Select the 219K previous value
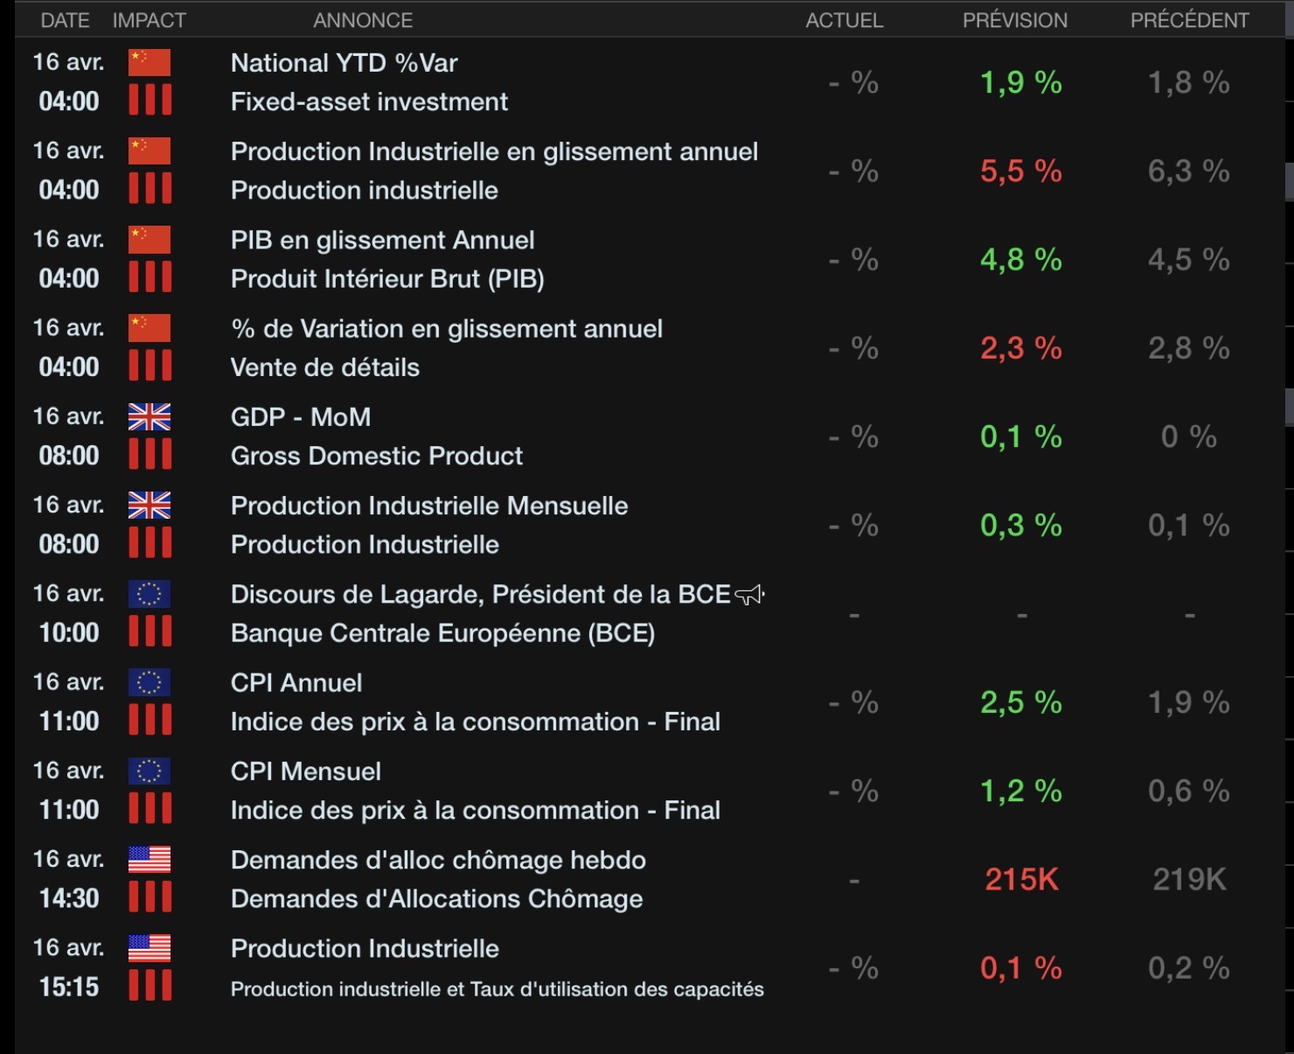Viewport: 1294px width, 1054px height. coord(1190,879)
